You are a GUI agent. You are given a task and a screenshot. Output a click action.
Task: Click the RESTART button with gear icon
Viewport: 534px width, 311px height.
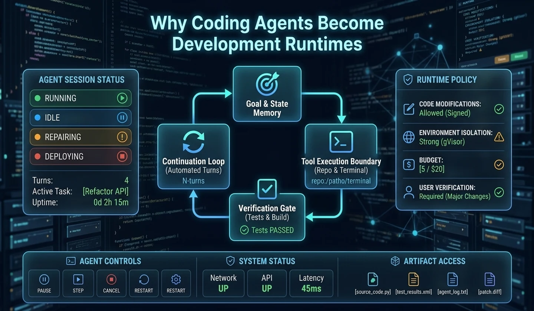pyautogui.click(x=176, y=283)
